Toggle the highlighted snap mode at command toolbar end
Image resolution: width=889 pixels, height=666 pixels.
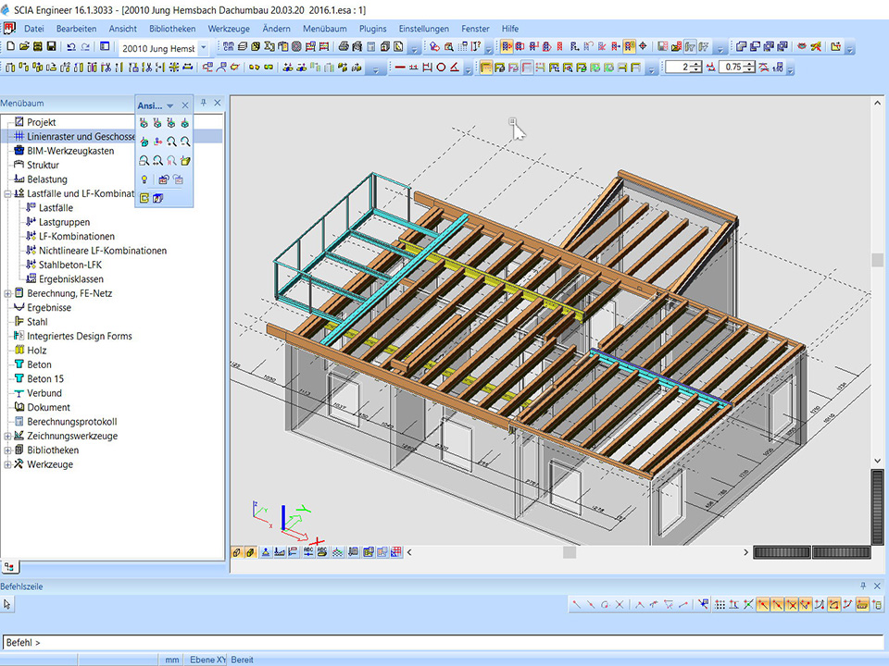click(x=861, y=604)
